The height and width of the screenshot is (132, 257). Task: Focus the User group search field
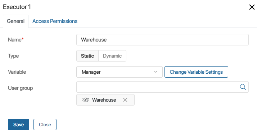coord(162,87)
